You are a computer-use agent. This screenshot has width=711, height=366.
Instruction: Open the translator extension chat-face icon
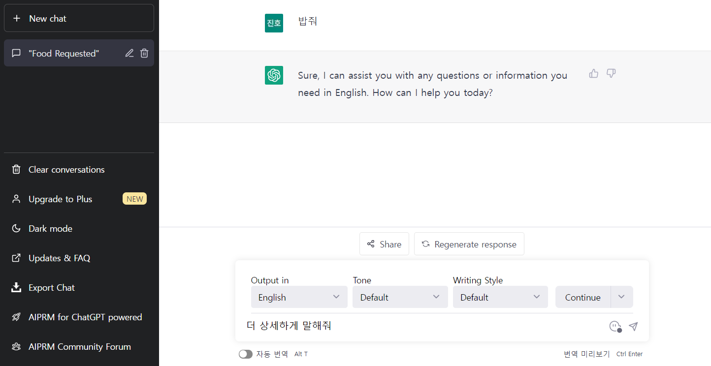point(614,326)
